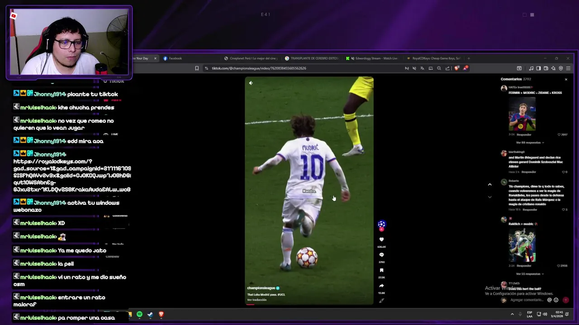579x325 pixels.
Task: Open the emoji picker in comment box
Action: tap(556, 300)
